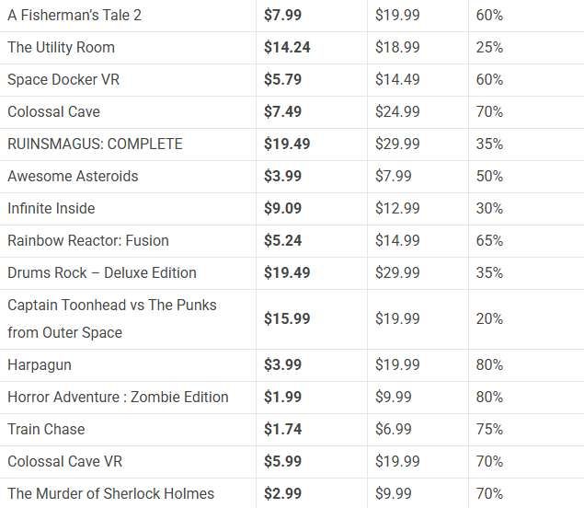Click Rainbow Reactor's 65% discount value
The height and width of the screenshot is (508, 584).
[489, 241]
